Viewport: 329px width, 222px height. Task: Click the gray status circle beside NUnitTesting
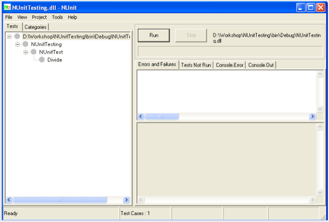click(x=25, y=44)
